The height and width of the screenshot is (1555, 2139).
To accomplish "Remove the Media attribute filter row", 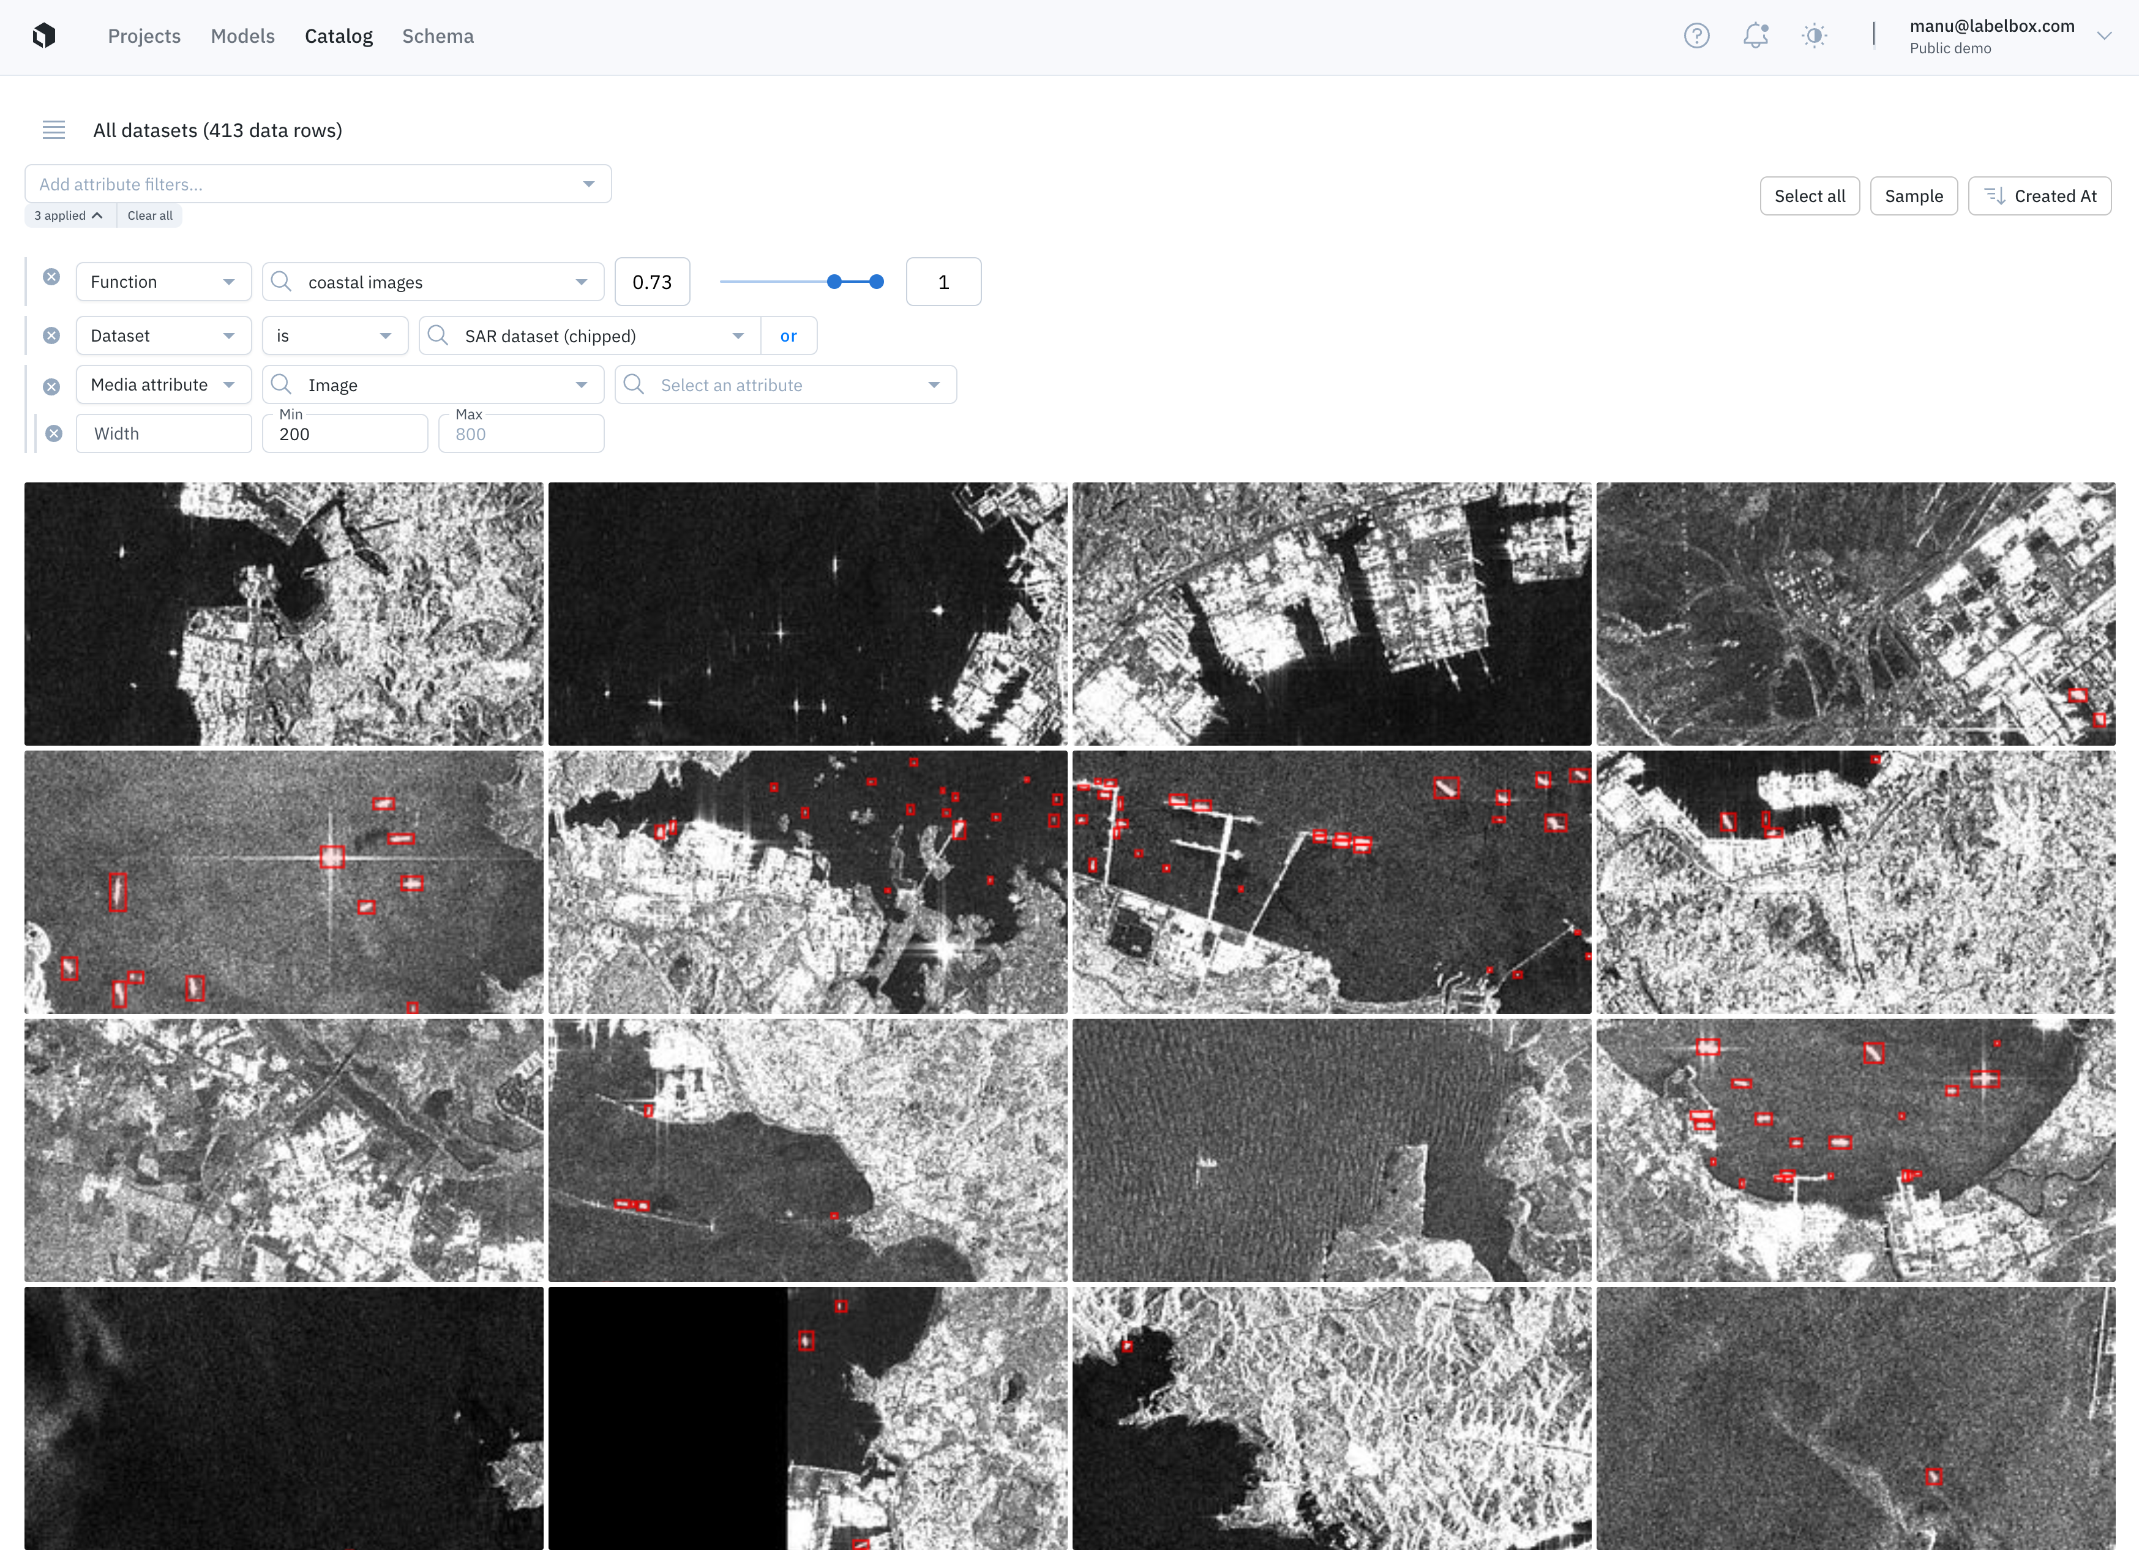I will pos(52,387).
